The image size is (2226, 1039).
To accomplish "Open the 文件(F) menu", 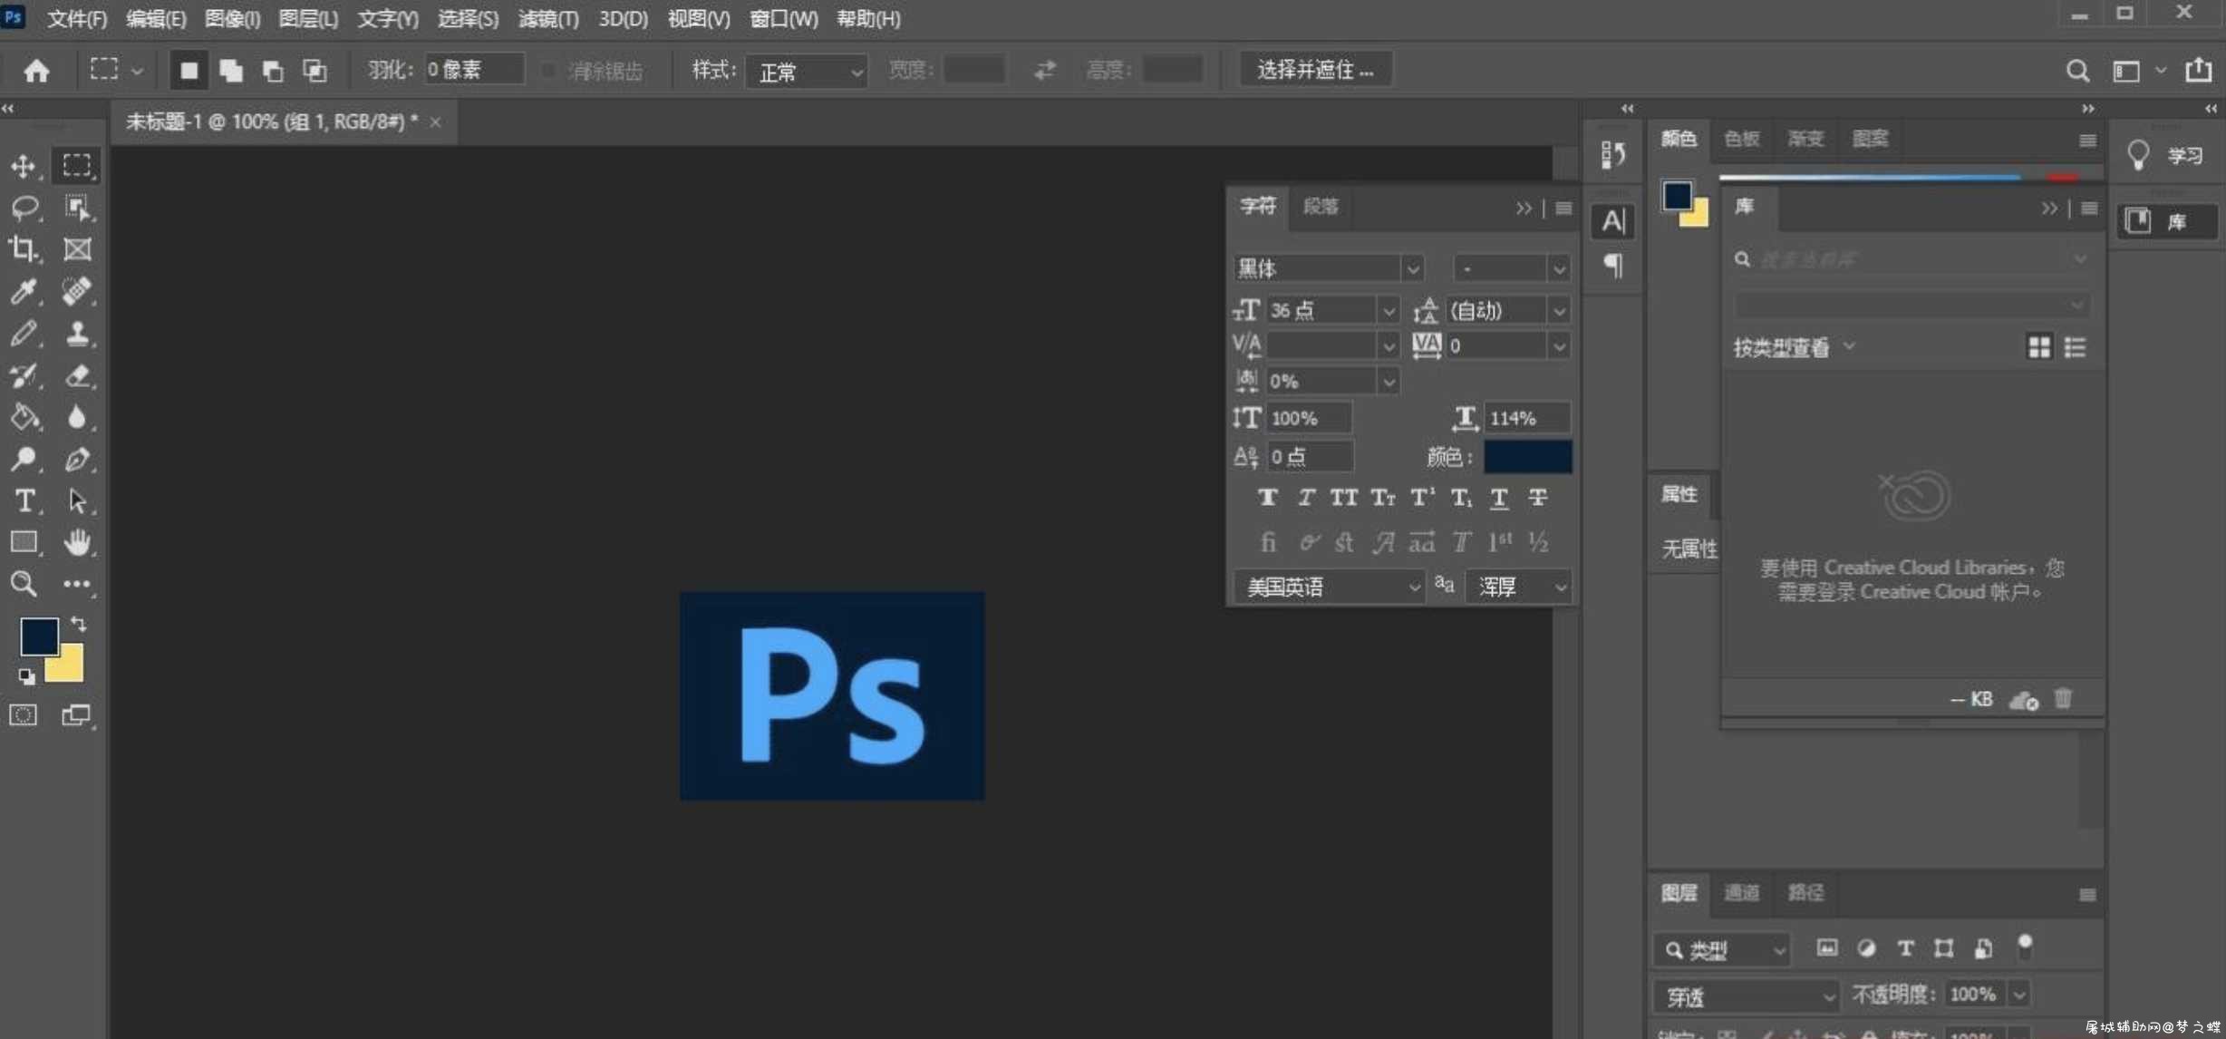I will (77, 18).
